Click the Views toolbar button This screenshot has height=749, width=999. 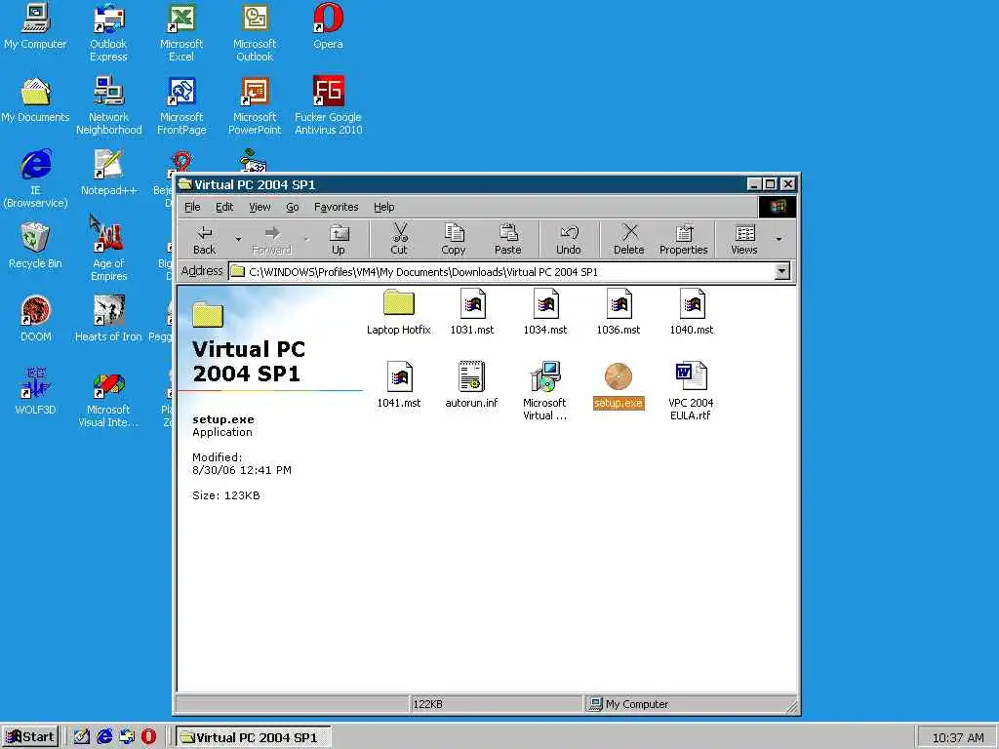(744, 240)
